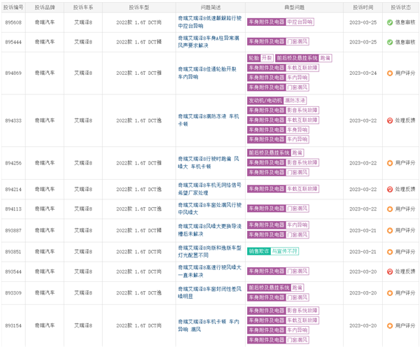Click the 漏防冻液 issue tag
This screenshot has height=347, width=420.
295,101
